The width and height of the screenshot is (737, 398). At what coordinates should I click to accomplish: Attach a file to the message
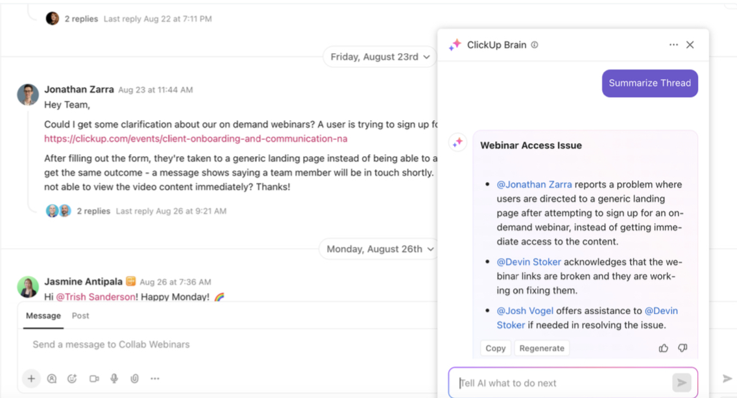(134, 379)
